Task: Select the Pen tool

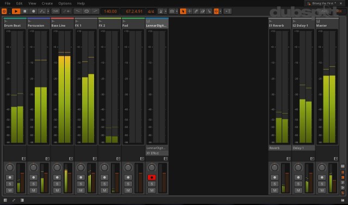Action: [196, 11]
